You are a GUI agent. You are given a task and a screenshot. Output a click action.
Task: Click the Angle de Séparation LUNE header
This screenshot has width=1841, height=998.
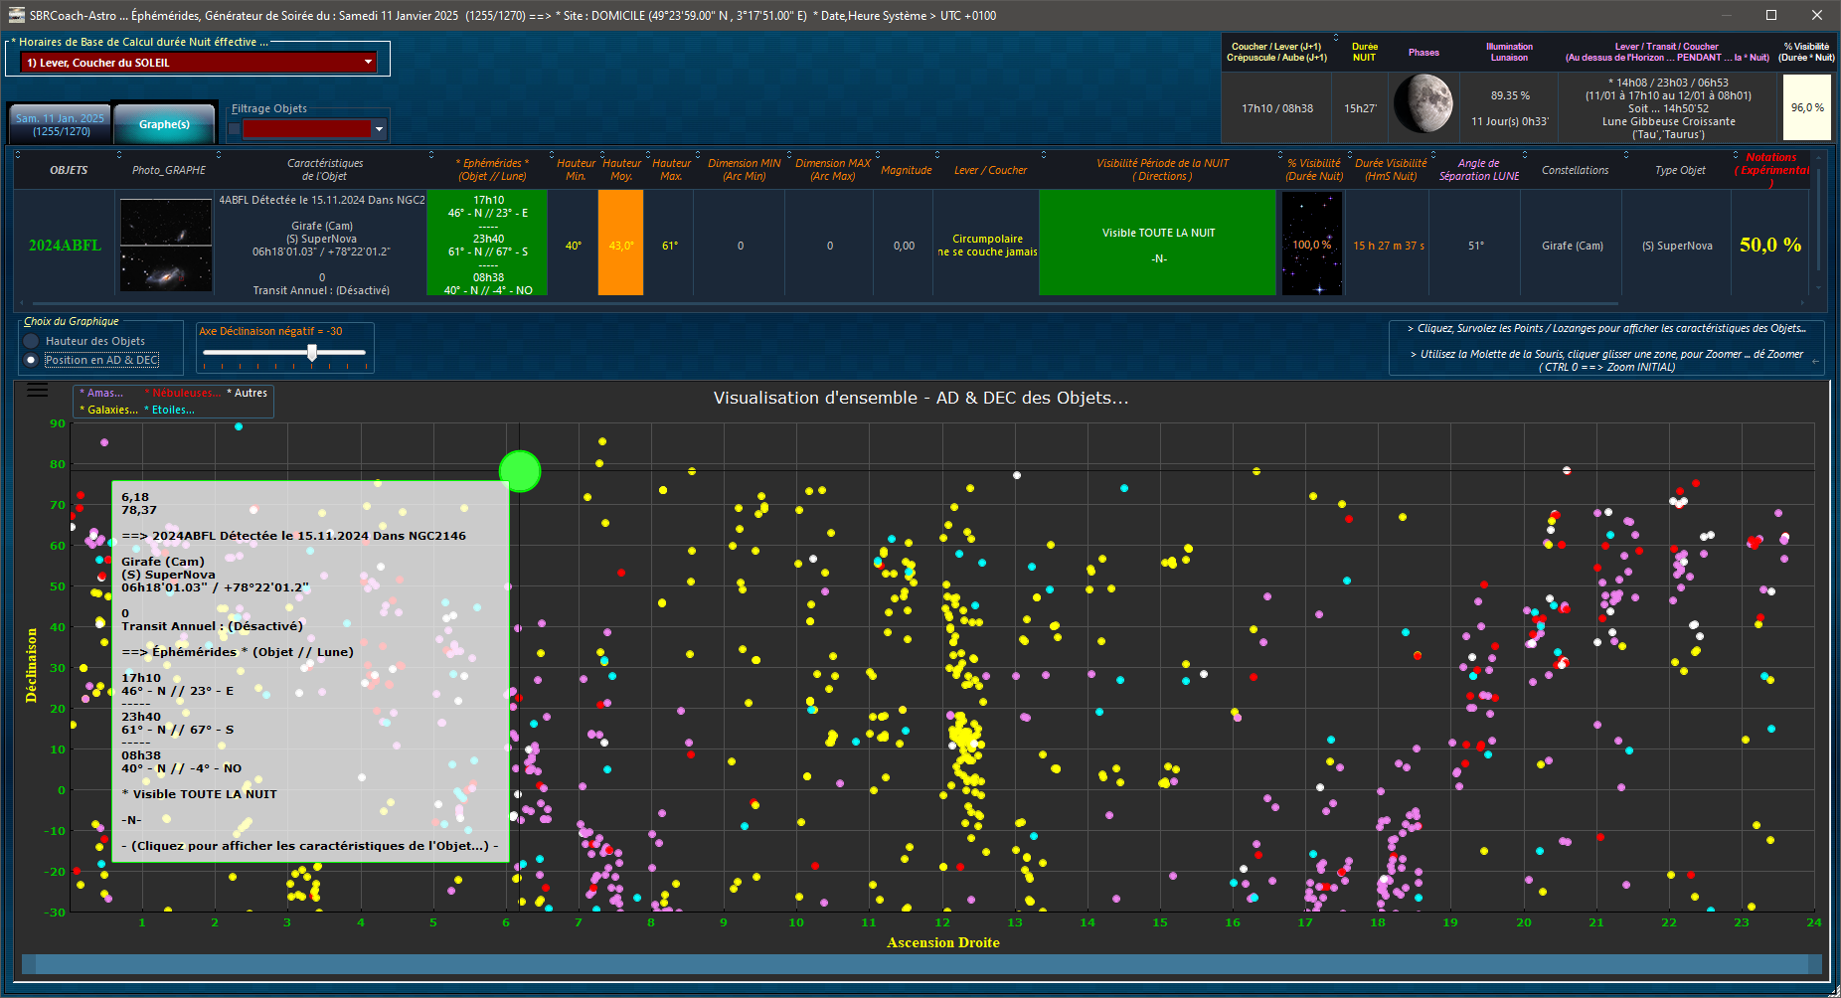[x=1479, y=170]
